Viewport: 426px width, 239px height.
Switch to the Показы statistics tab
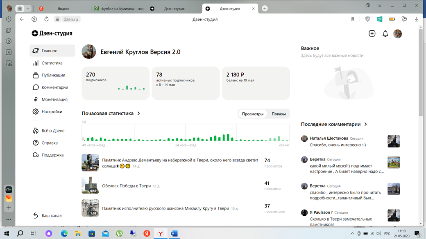click(279, 114)
